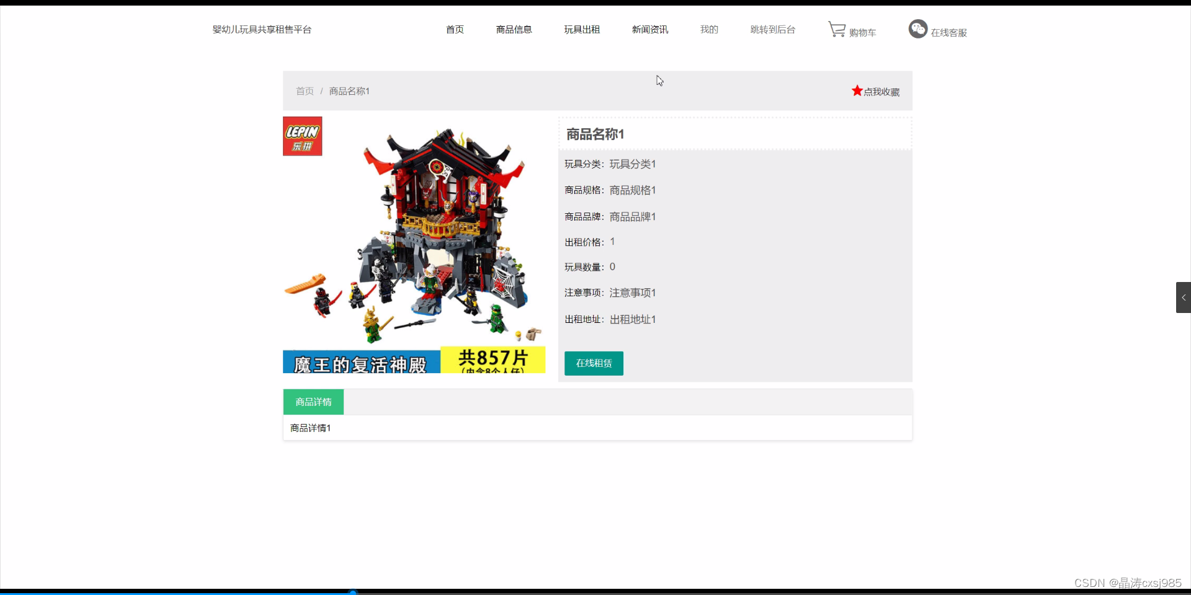Click the 在线租赁 button
This screenshot has height=595, width=1191.
(x=594, y=363)
